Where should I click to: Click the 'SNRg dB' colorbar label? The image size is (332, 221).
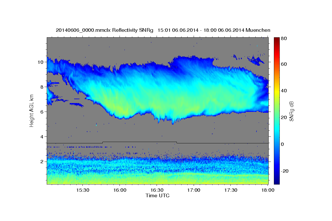tap(291, 111)
